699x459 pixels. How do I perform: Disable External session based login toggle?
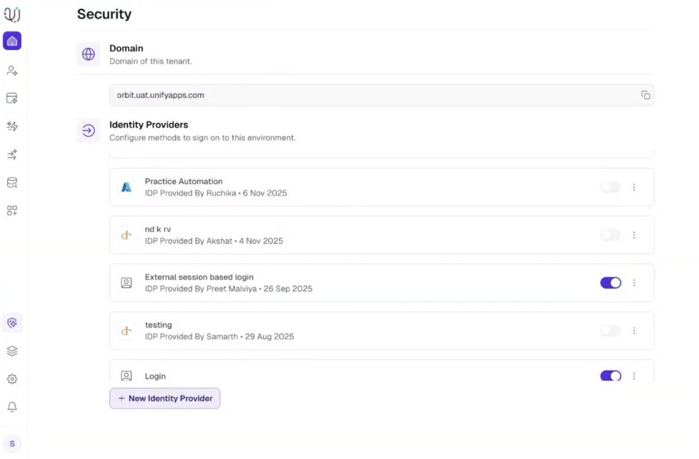coord(611,283)
